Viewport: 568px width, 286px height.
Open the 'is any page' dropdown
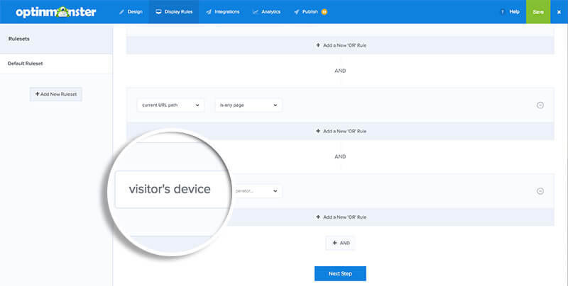[x=248, y=105]
